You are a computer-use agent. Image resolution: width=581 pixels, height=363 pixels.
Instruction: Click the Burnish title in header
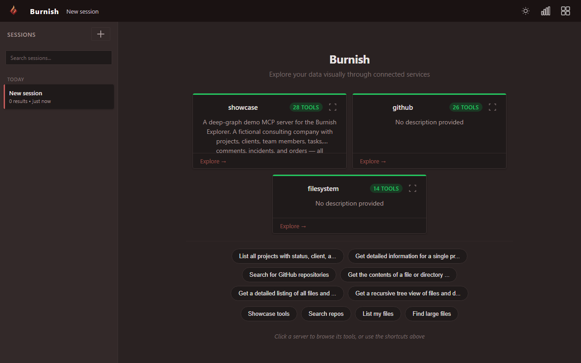(44, 11)
